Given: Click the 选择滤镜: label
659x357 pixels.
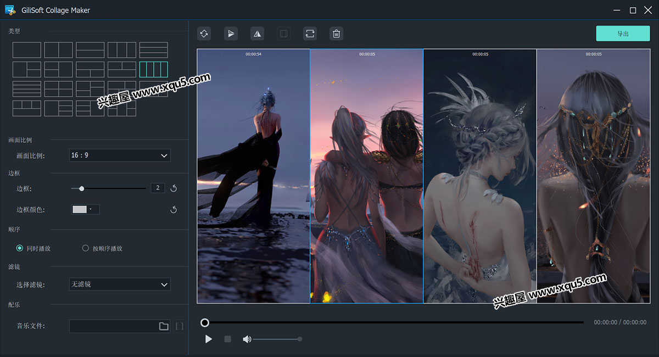Looking at the screenshot, I should [31, 285].
